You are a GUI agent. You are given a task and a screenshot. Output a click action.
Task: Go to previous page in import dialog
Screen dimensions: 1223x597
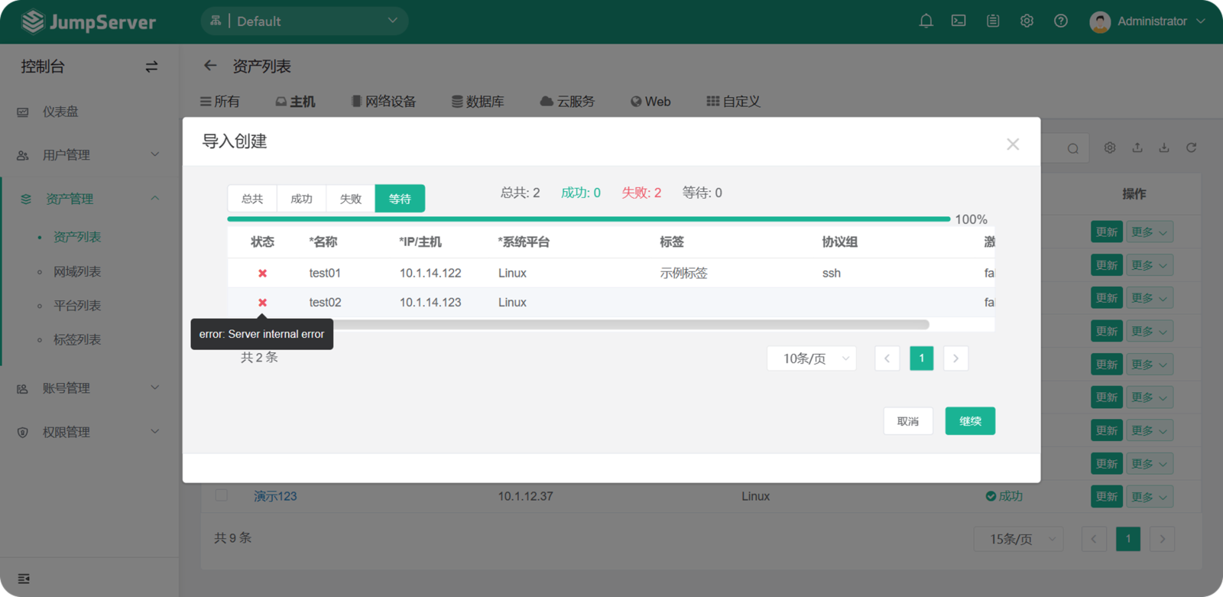(x=887, y=359)
